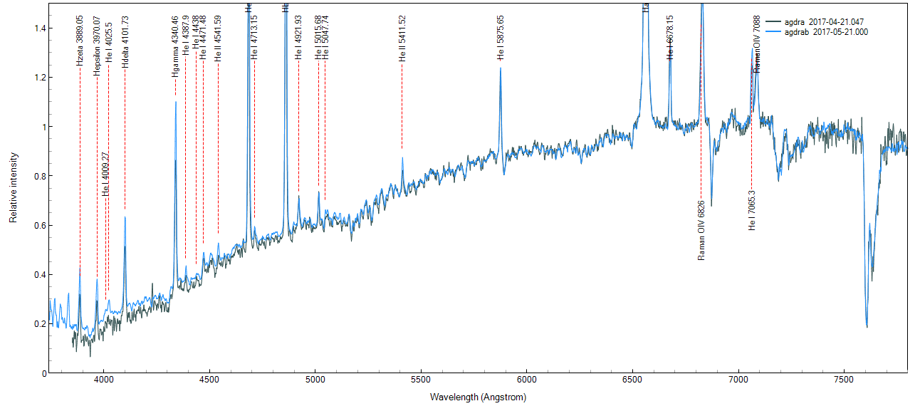The height and width of the screenshot is (406, 920).
Task: Select the Hzeta 3889.05 line label
Action: pyautogui.click(x=80, y=41)
